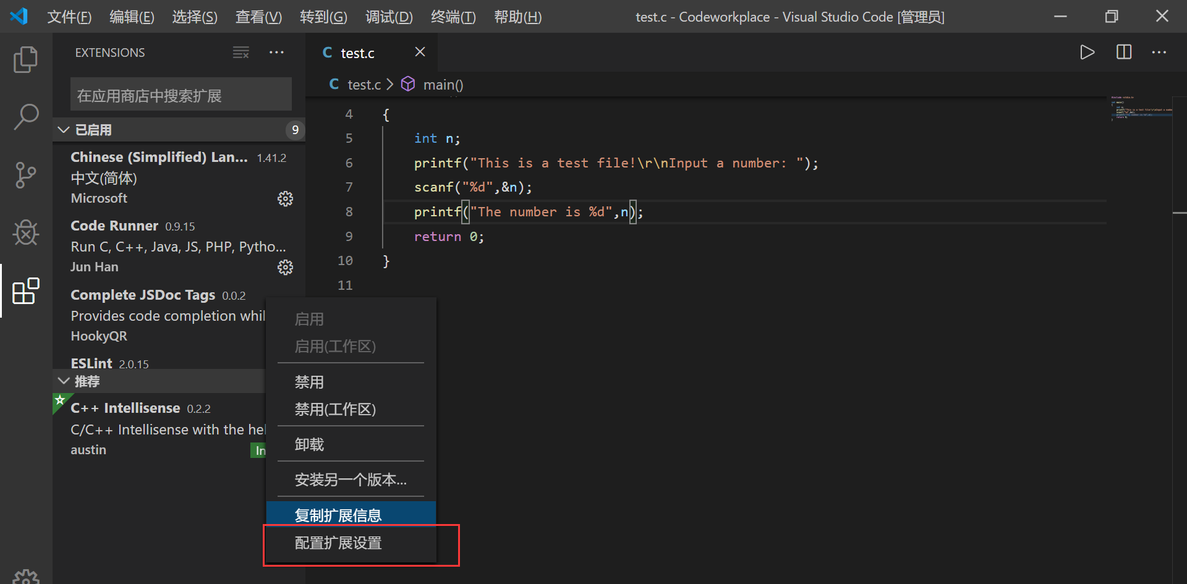Open the 选择(S) menu
Viewport: 1187px width, 584px height.
195,17
